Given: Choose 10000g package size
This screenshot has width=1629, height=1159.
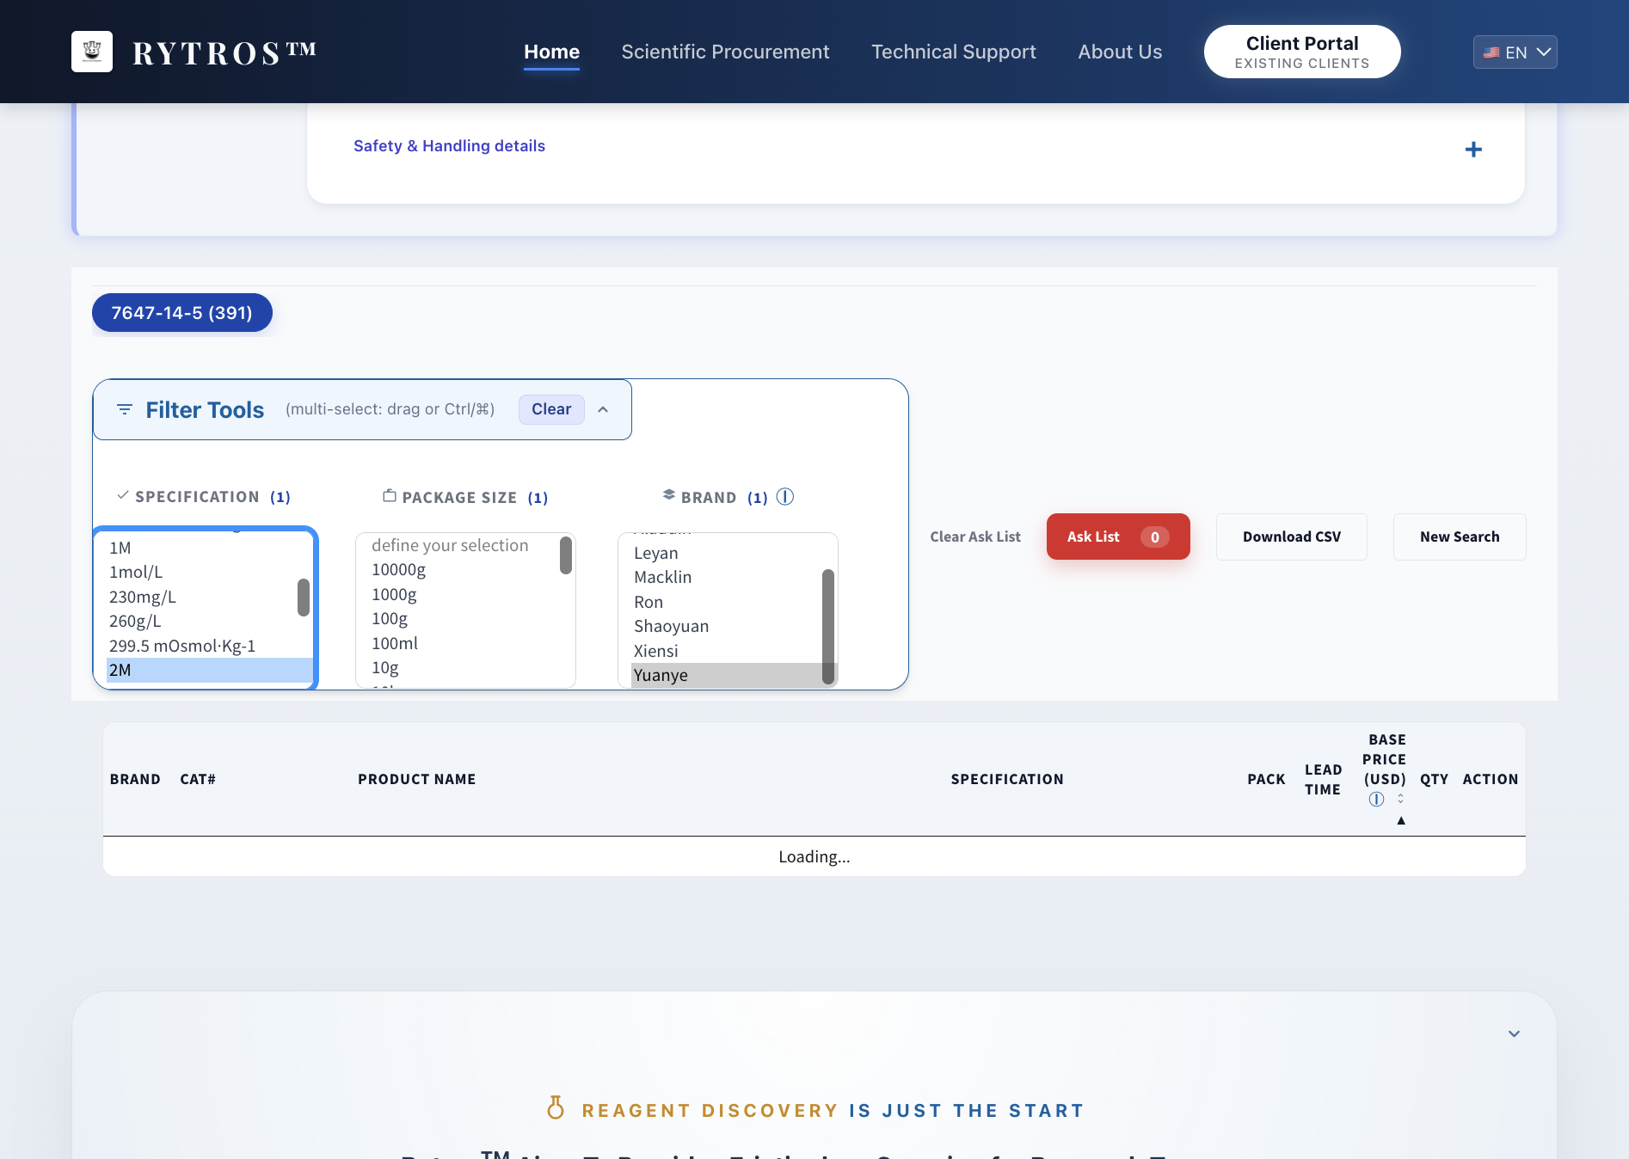Looking at the screenshot, I should pos(463,569).
